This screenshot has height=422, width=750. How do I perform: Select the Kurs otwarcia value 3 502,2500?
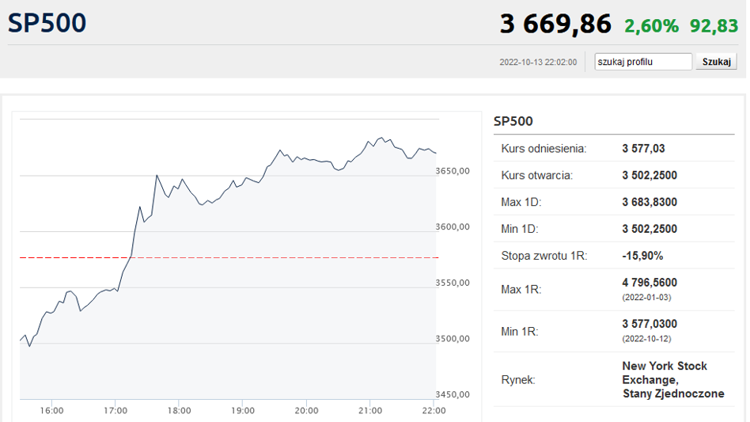click(x=650, y=175)
